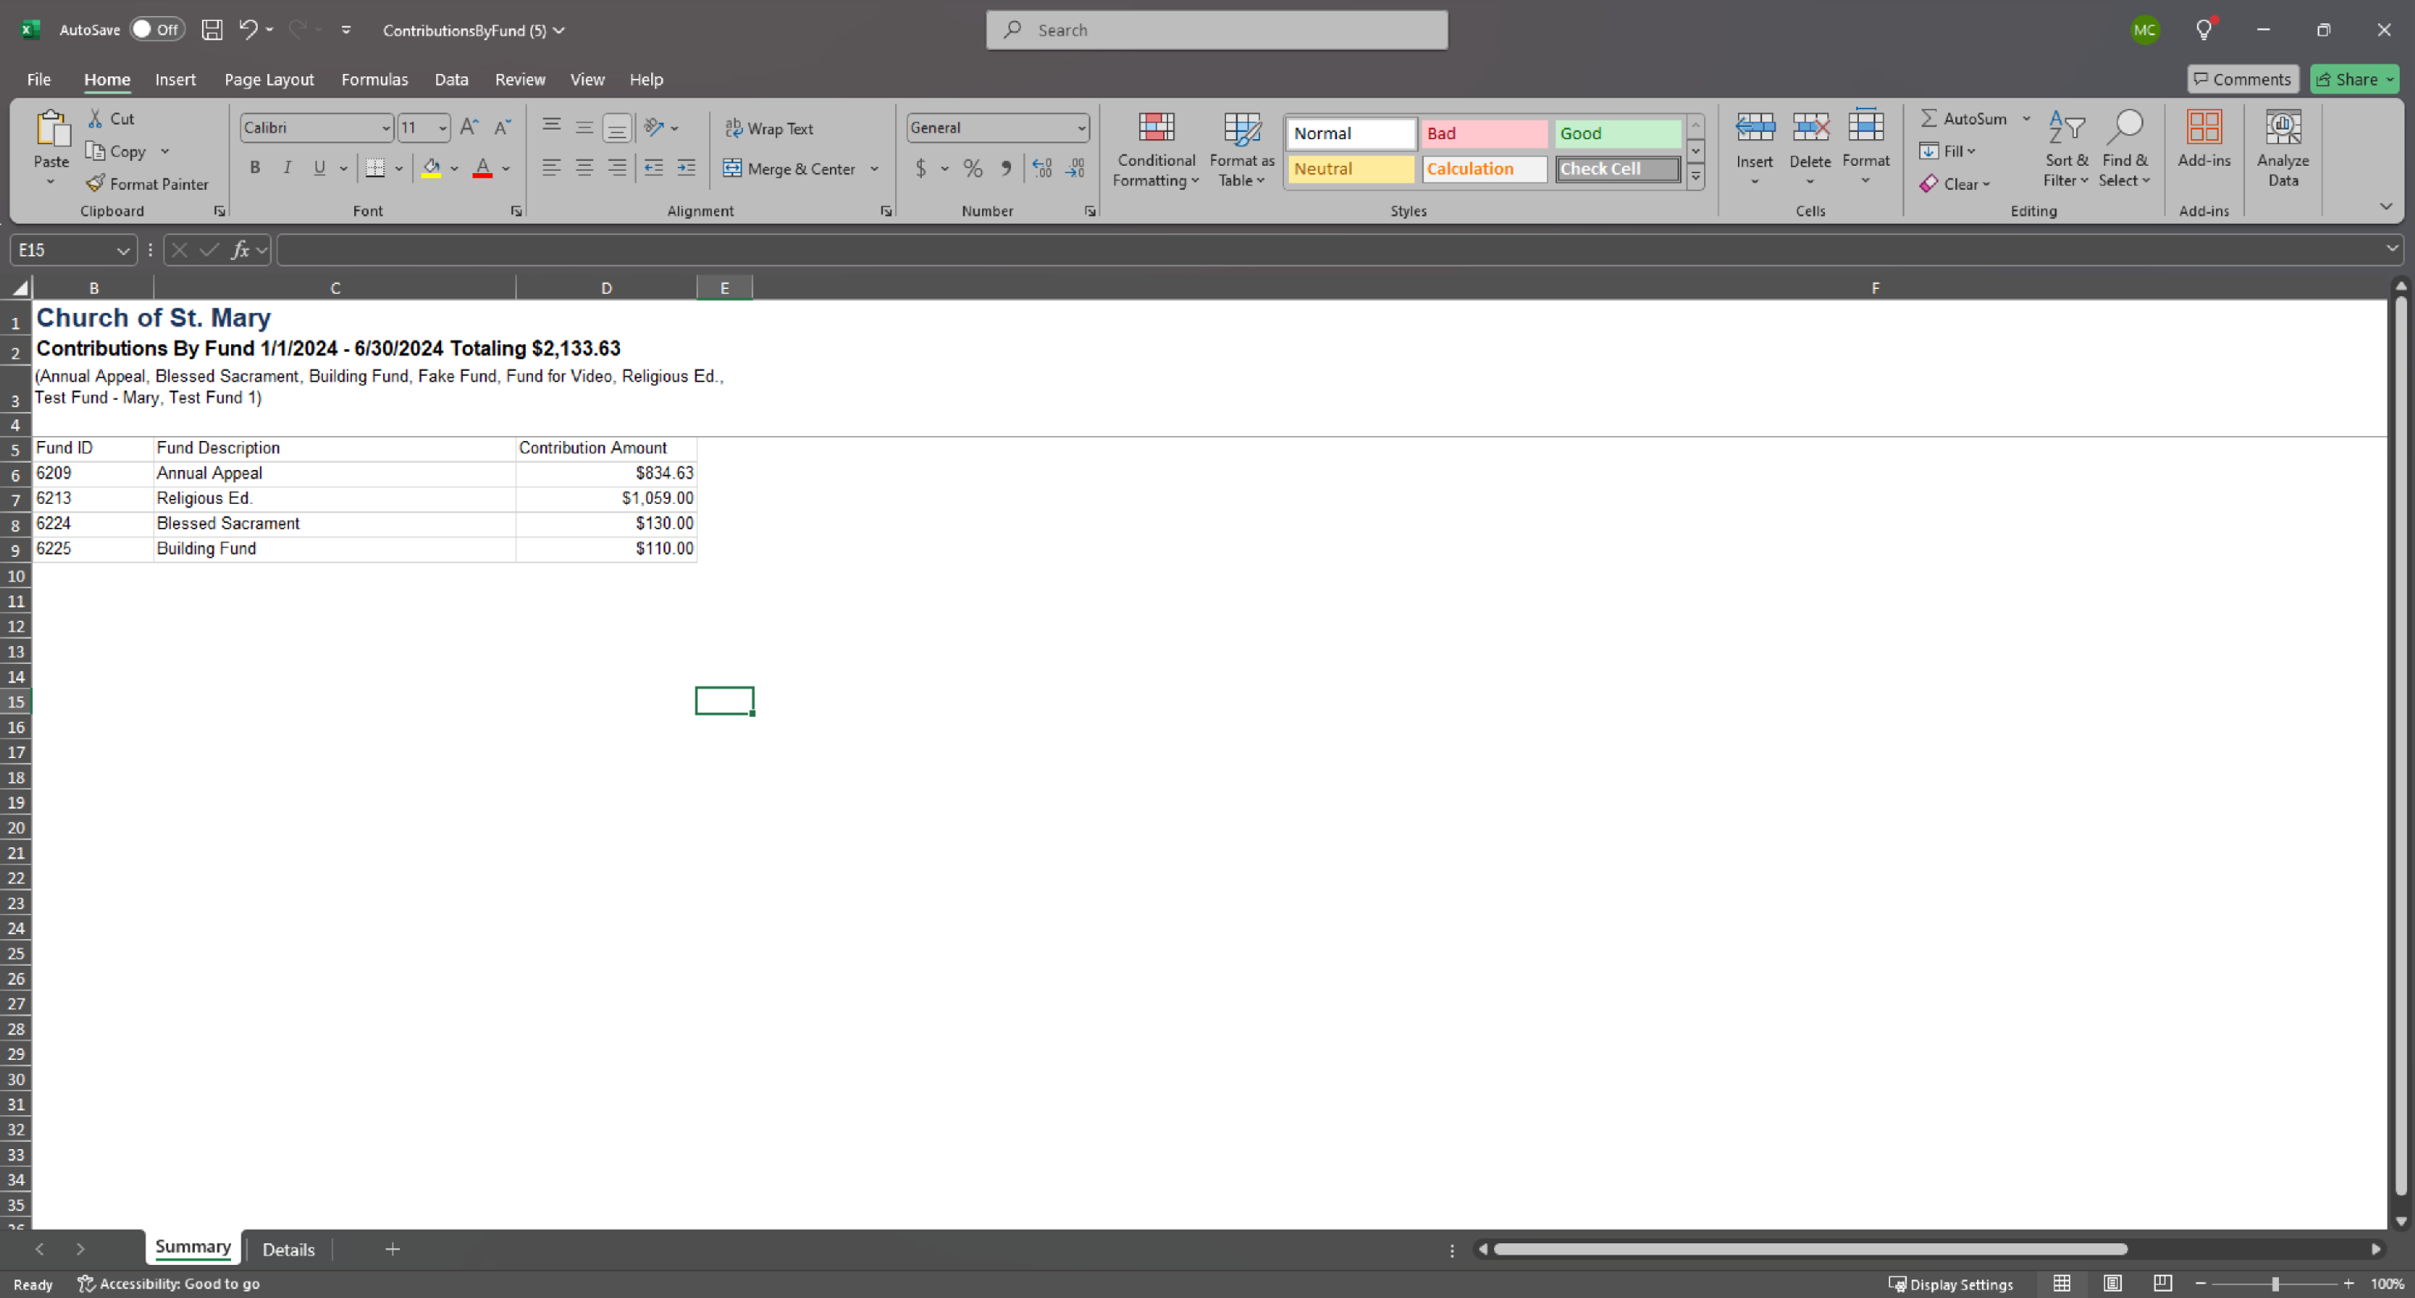Click the Top Align icon
This screenshot has width=2415, height=1298.
pos(551,126)
